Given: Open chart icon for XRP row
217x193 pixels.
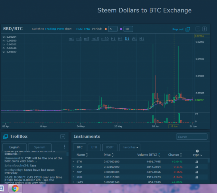Looking at the screenshot, I should pos(197,172).
